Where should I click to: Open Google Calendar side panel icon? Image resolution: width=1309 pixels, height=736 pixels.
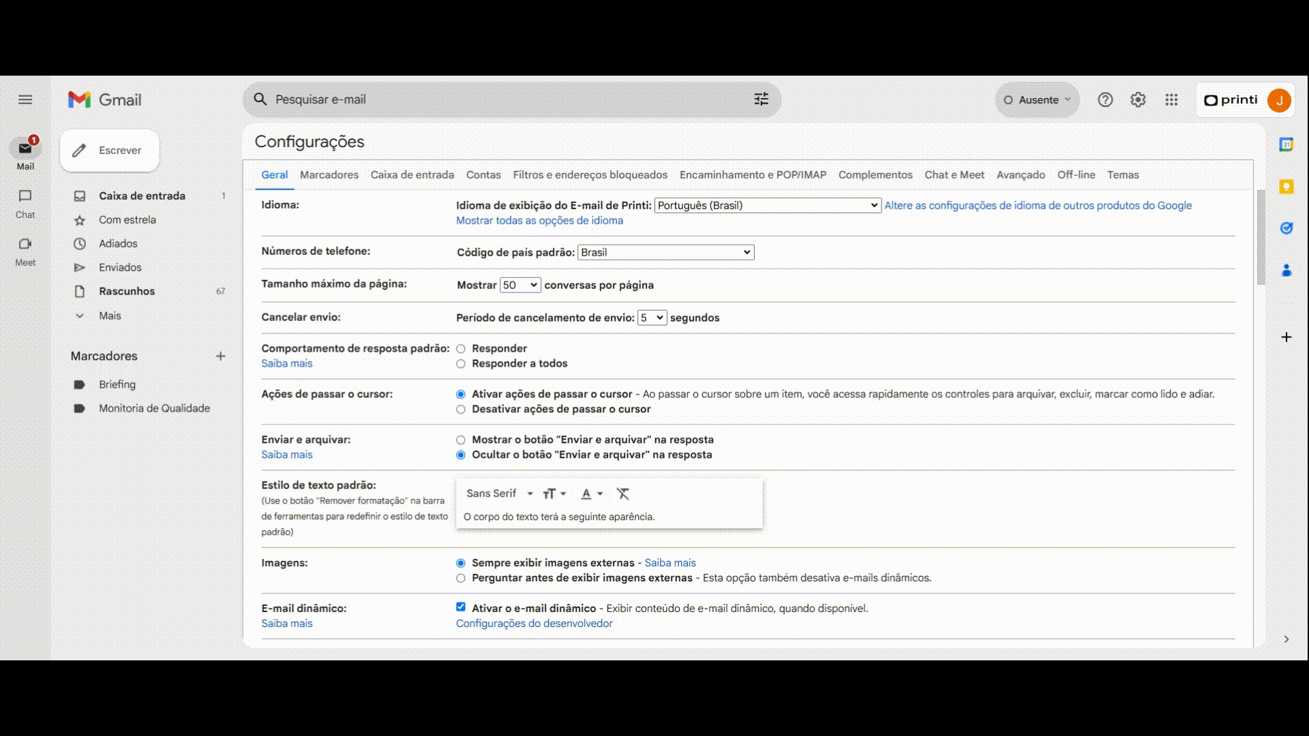1286,144
